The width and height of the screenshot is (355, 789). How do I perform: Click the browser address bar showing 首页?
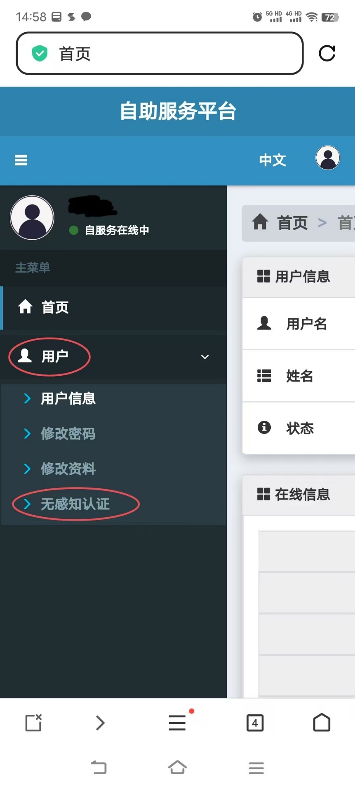point(160,54)
